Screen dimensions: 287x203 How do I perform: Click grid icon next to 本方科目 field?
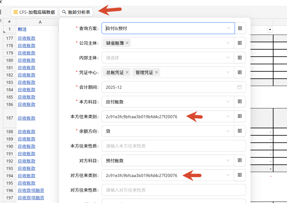tap(240, 102)
